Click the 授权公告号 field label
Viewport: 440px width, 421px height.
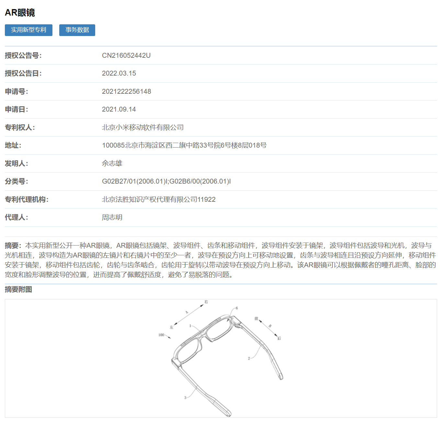[23, 55]
